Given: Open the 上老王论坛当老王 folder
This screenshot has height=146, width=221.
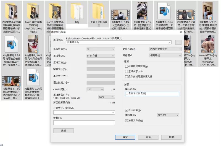Looking at the screenshot, I should tap(99, 10).
